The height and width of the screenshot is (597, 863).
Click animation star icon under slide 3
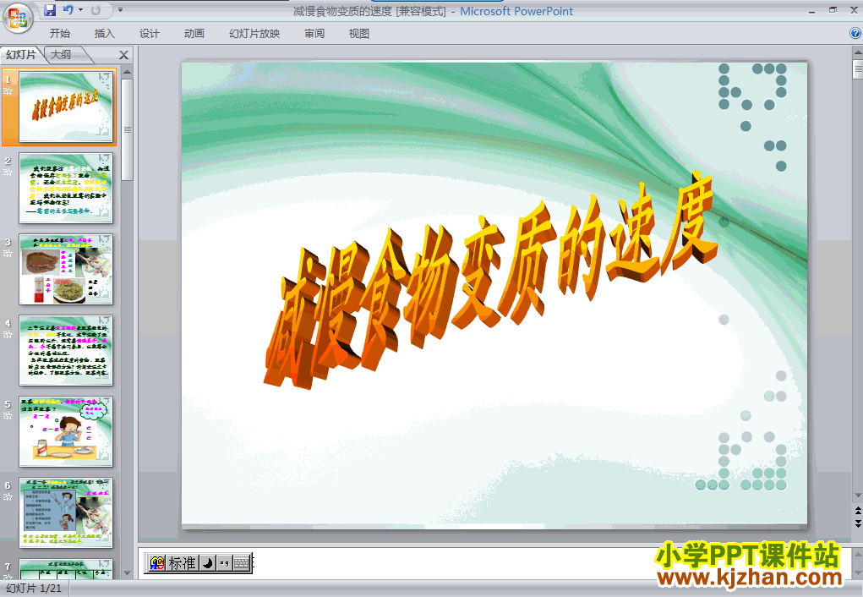[8, 254]
